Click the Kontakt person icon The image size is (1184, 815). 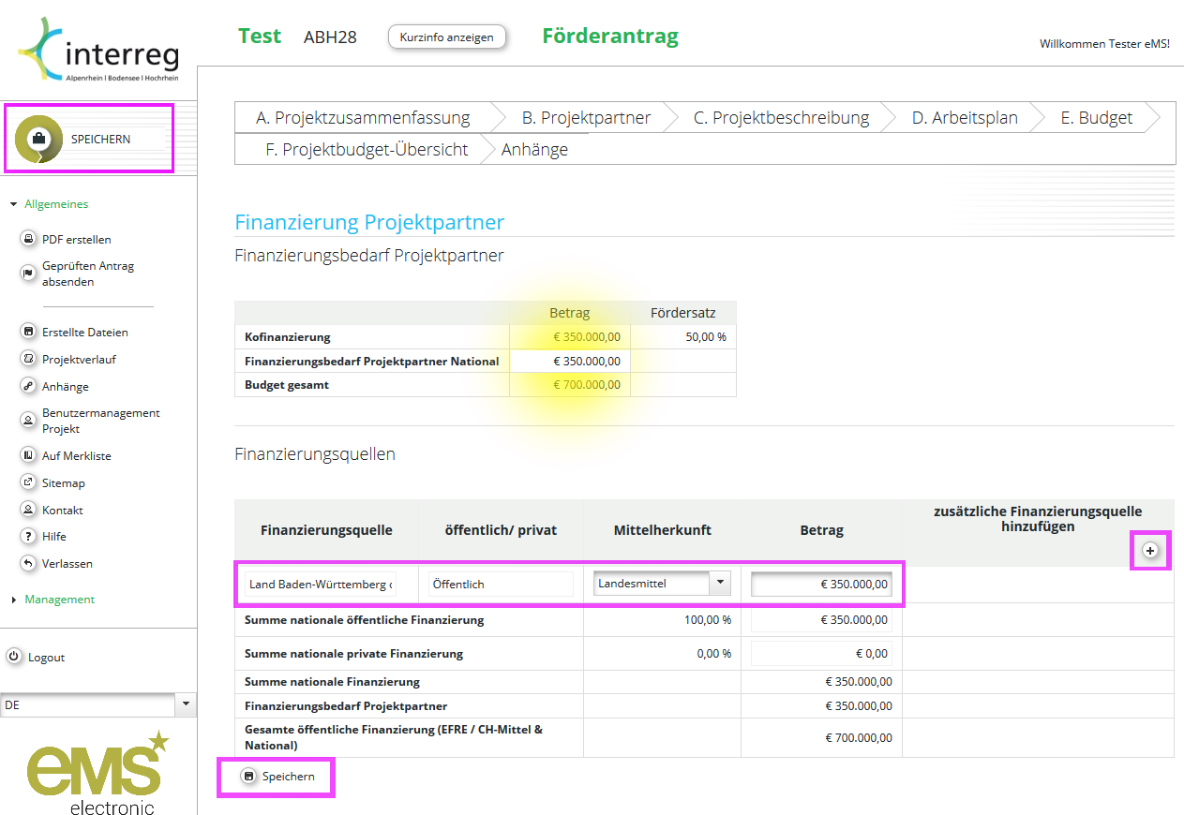coord(28,510)
